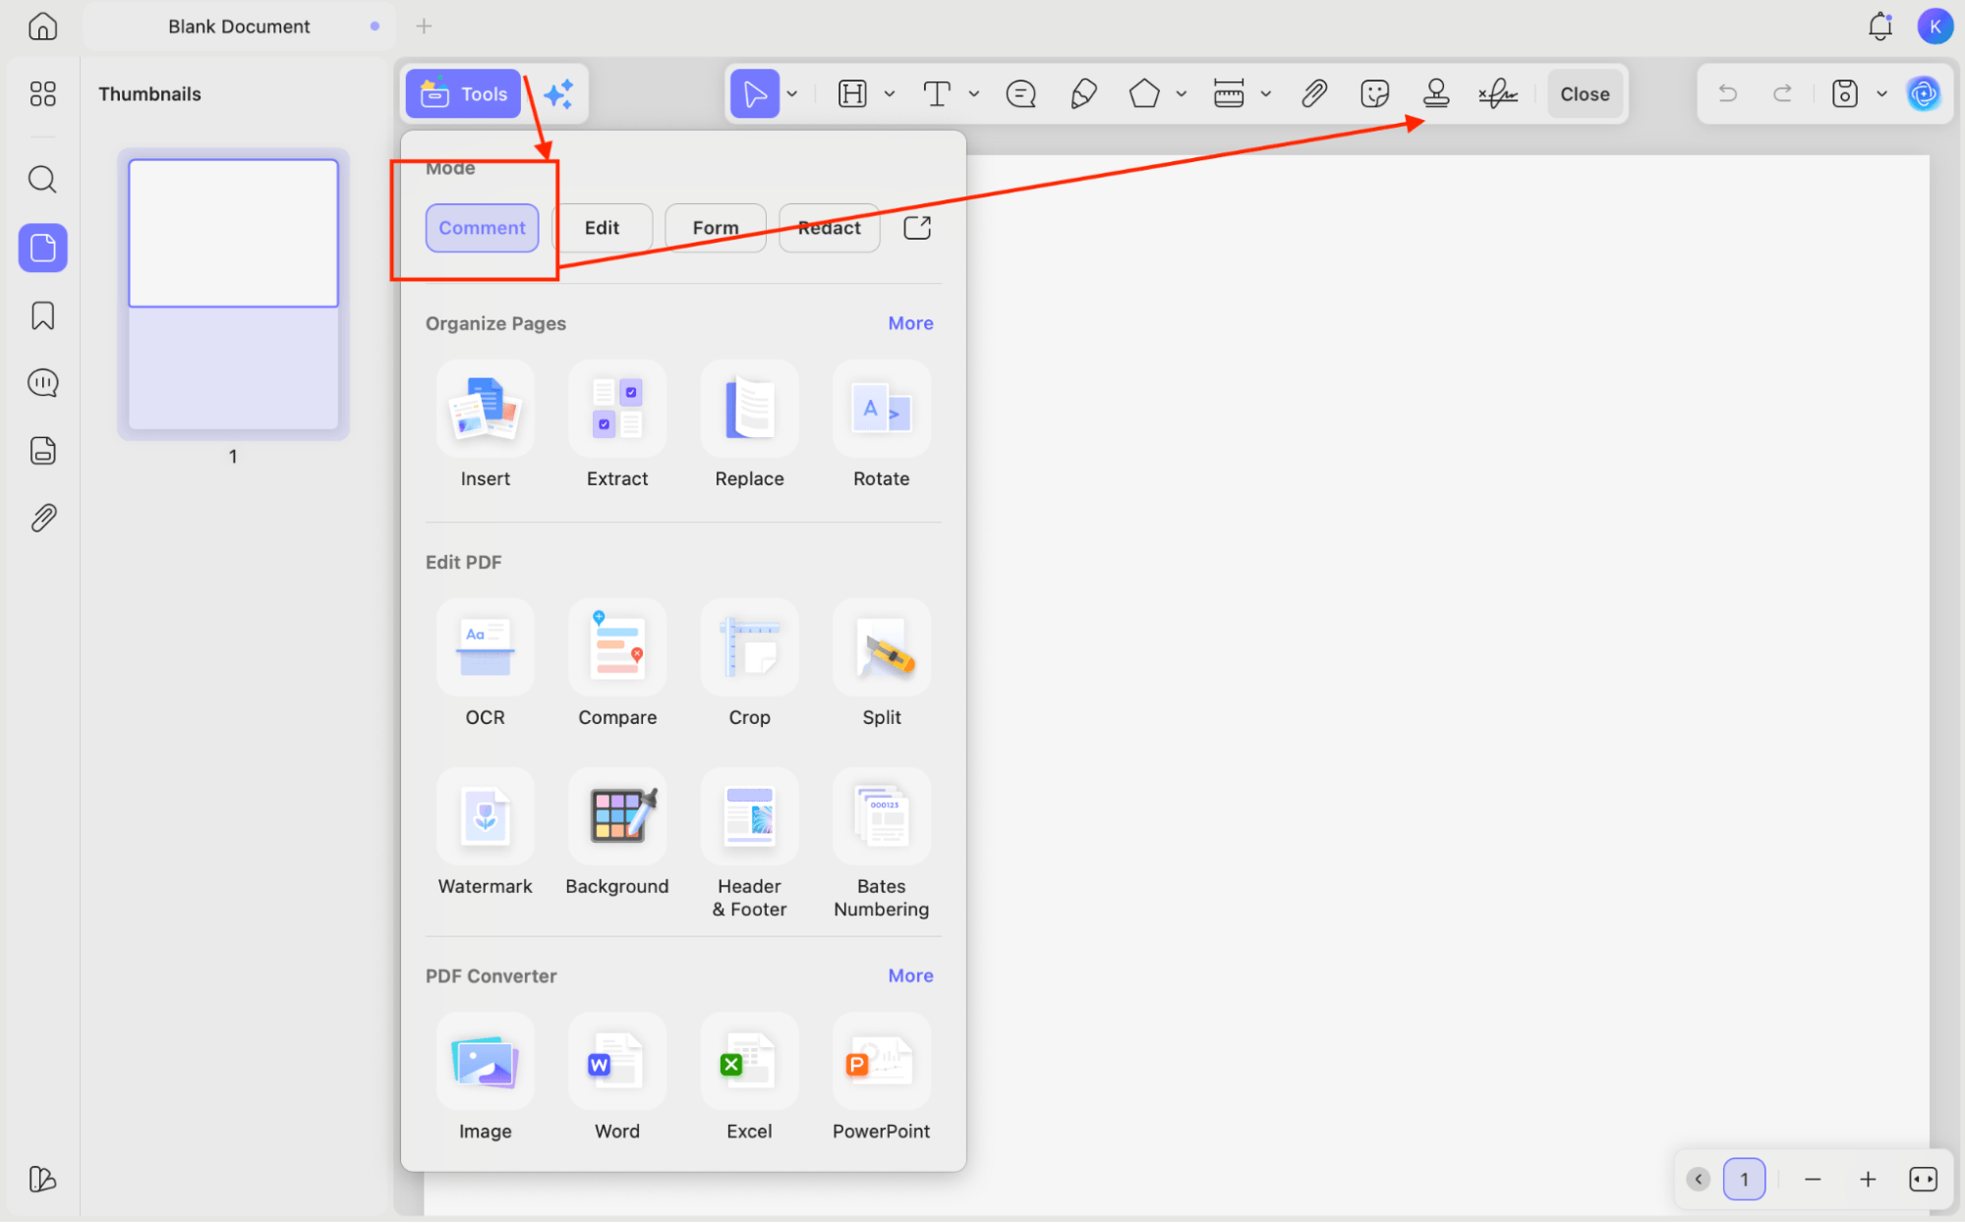Zoom out with the minus button

pos(1813,1179)
